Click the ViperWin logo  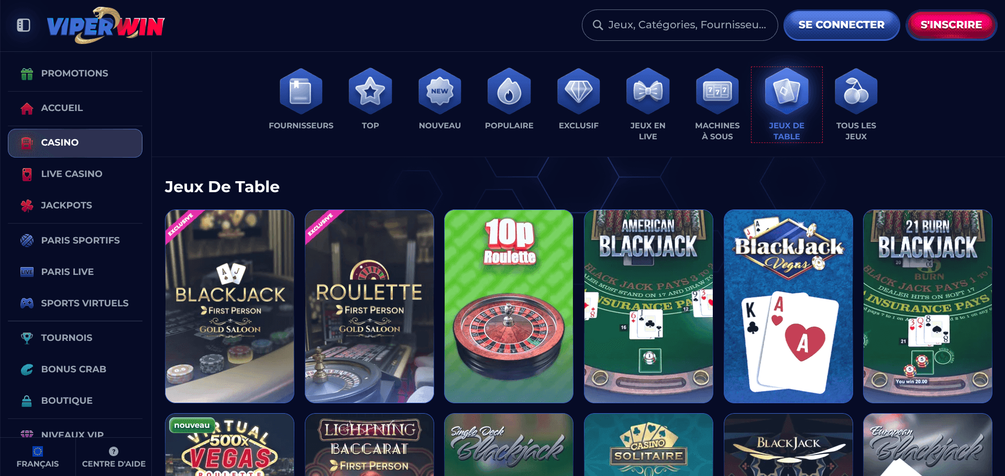[x=106, y=25]
